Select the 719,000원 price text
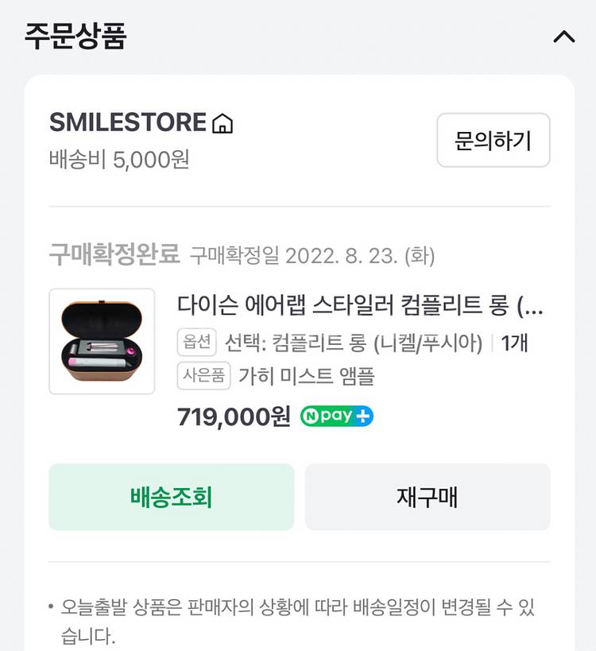 [234, 417]
